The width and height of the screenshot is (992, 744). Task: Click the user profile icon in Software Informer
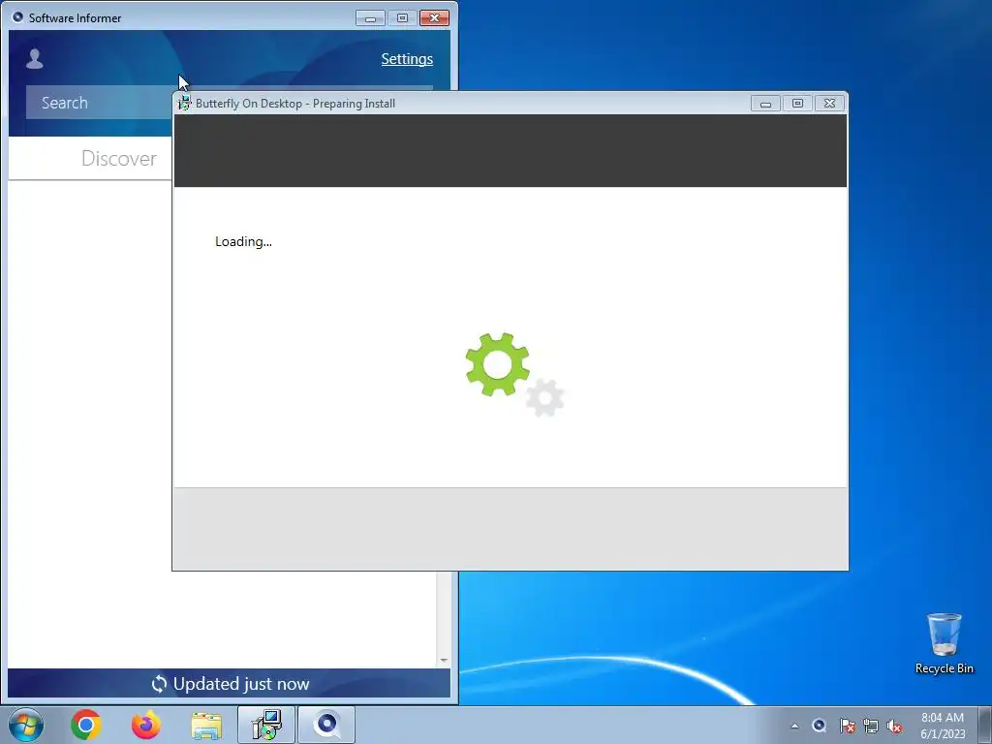pyautogui.click(x=35, y=59)
